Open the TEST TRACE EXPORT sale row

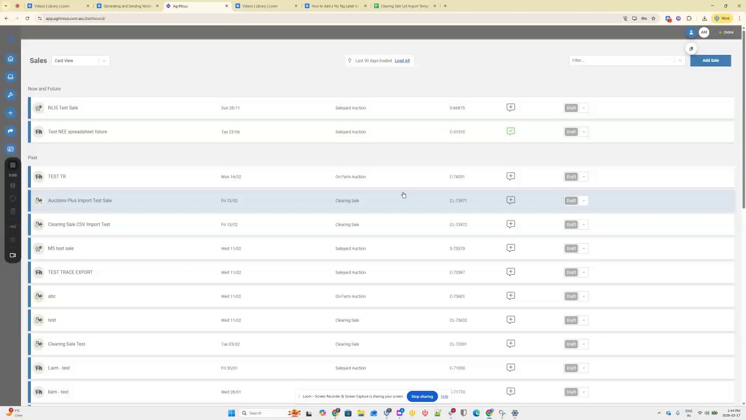tap(381, 272)
